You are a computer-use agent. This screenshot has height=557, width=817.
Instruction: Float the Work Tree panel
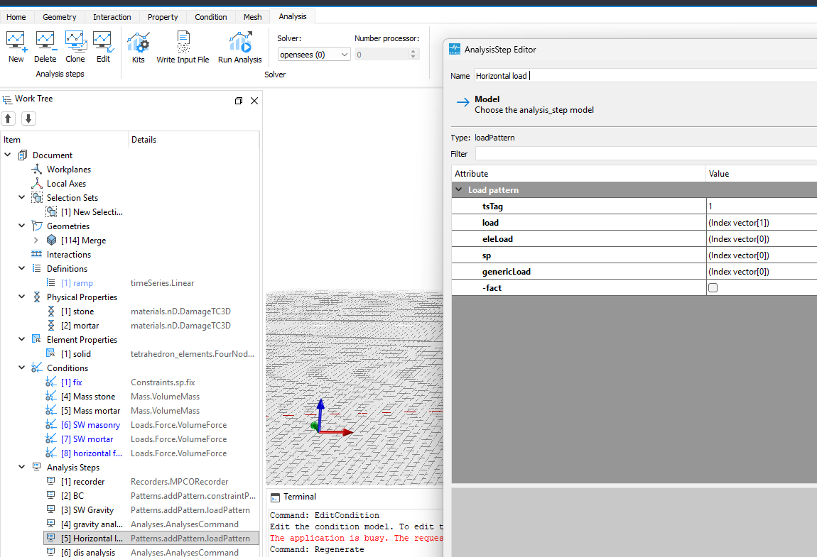239,101
